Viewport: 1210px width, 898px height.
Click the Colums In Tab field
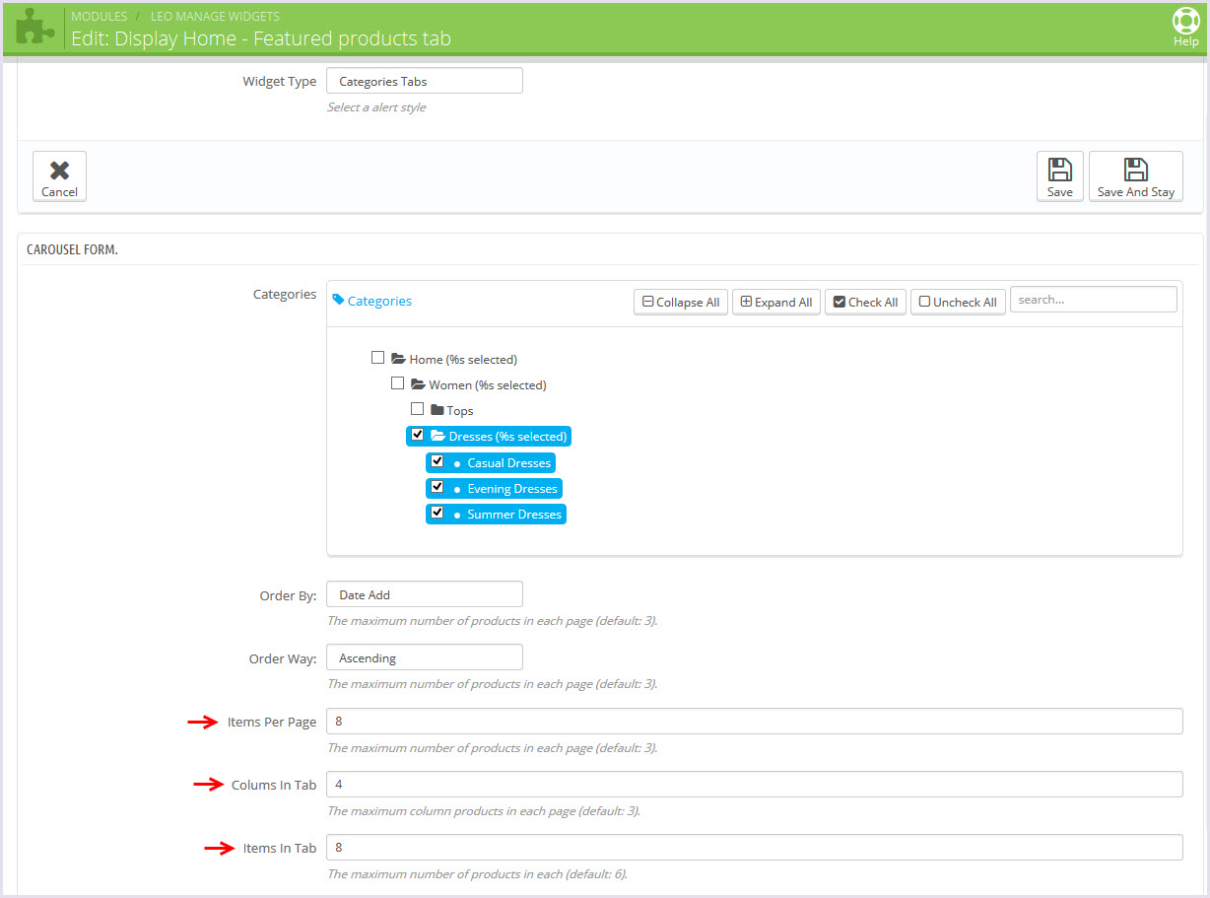click(754, 785)
